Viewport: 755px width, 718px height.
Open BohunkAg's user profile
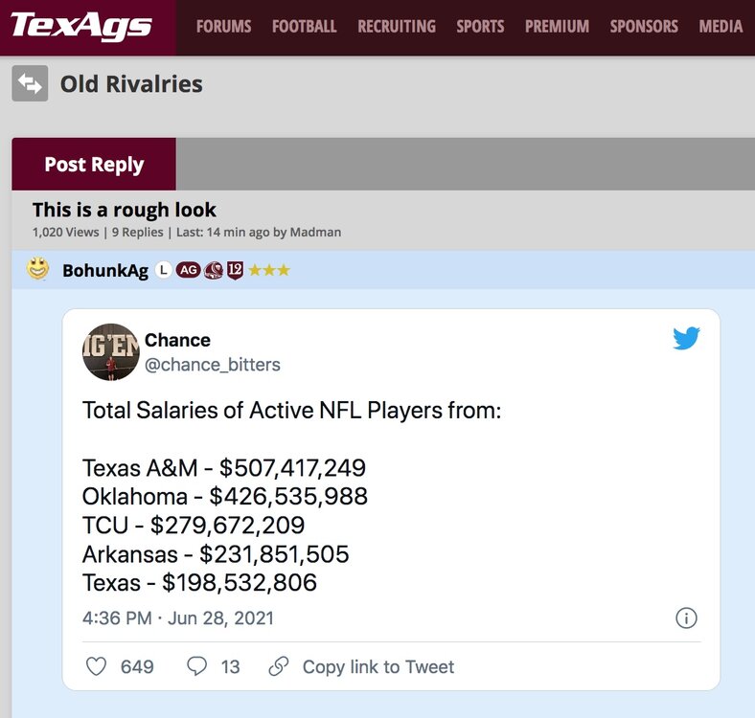click(x=105, y=271)
